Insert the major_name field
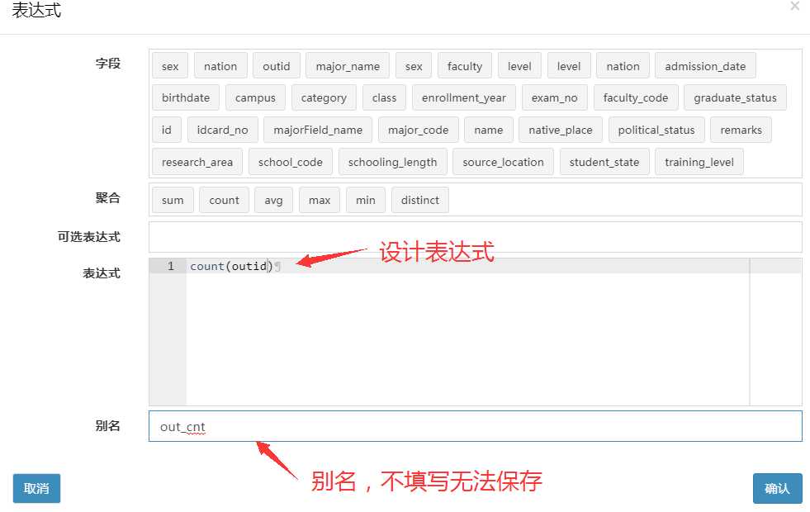Viewport: 810px width, 512px height. tap(348, 66)
